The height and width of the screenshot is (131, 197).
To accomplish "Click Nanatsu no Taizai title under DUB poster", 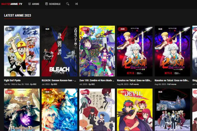I will [134, 80].
